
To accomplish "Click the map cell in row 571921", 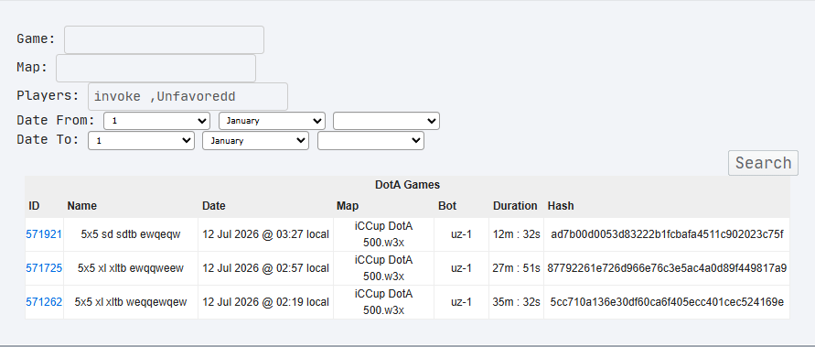I will click(x=383, y=234).
